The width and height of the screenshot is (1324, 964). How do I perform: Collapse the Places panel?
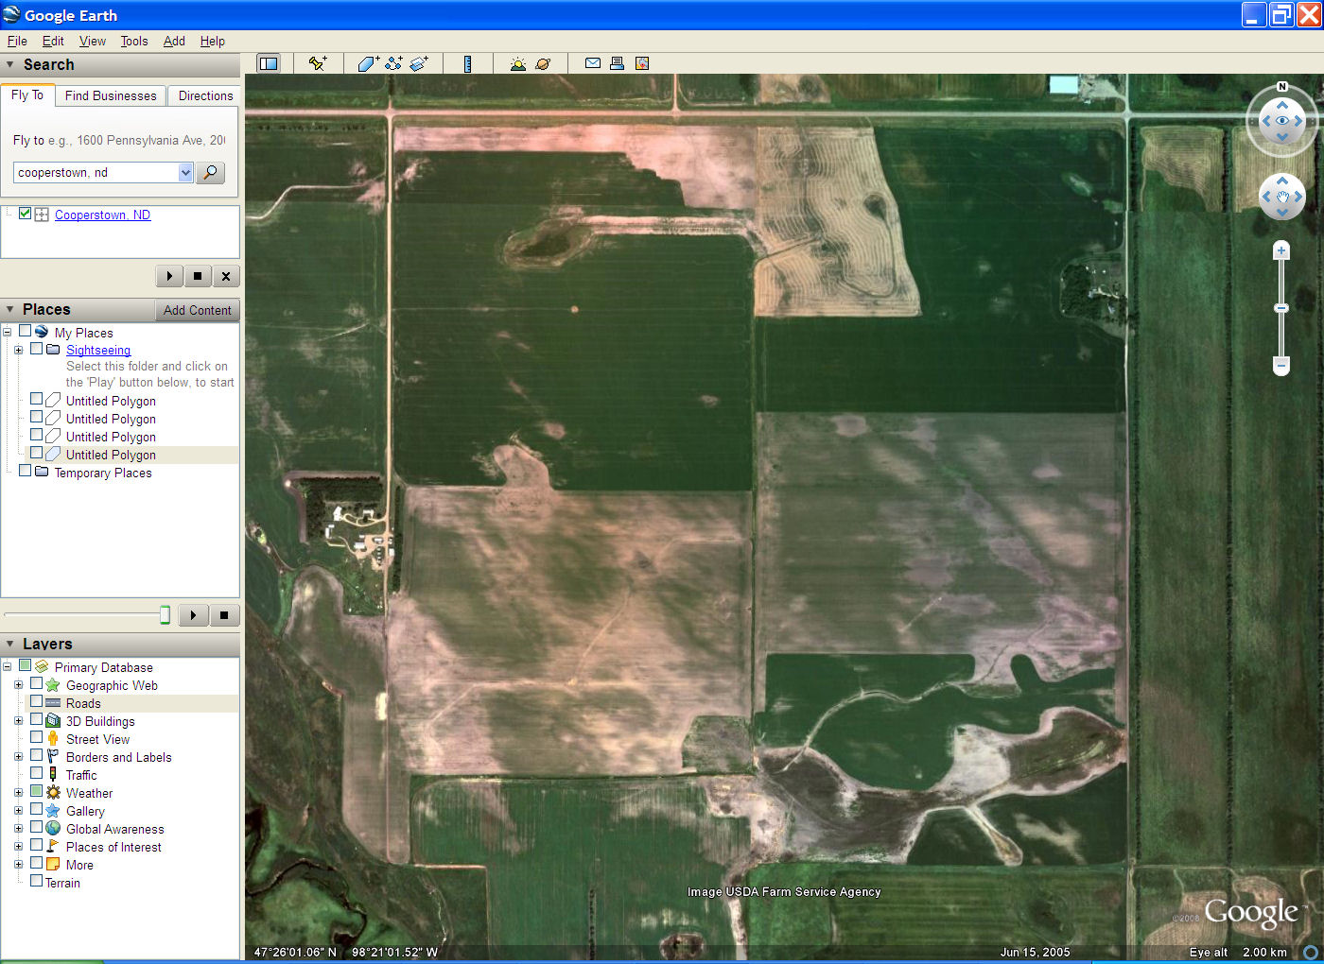click(x=10, y=310)
